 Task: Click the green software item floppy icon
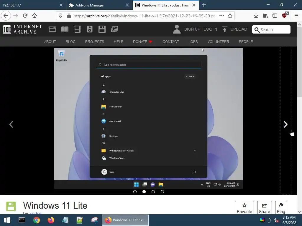click(x=11, y=206)
